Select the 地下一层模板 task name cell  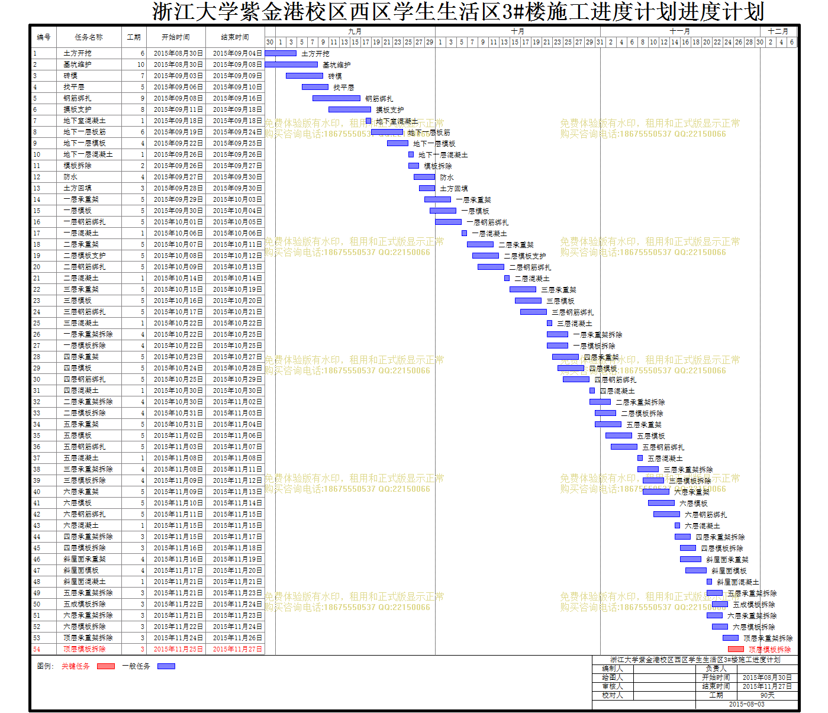pyautogui.click(x=89, y=143)
